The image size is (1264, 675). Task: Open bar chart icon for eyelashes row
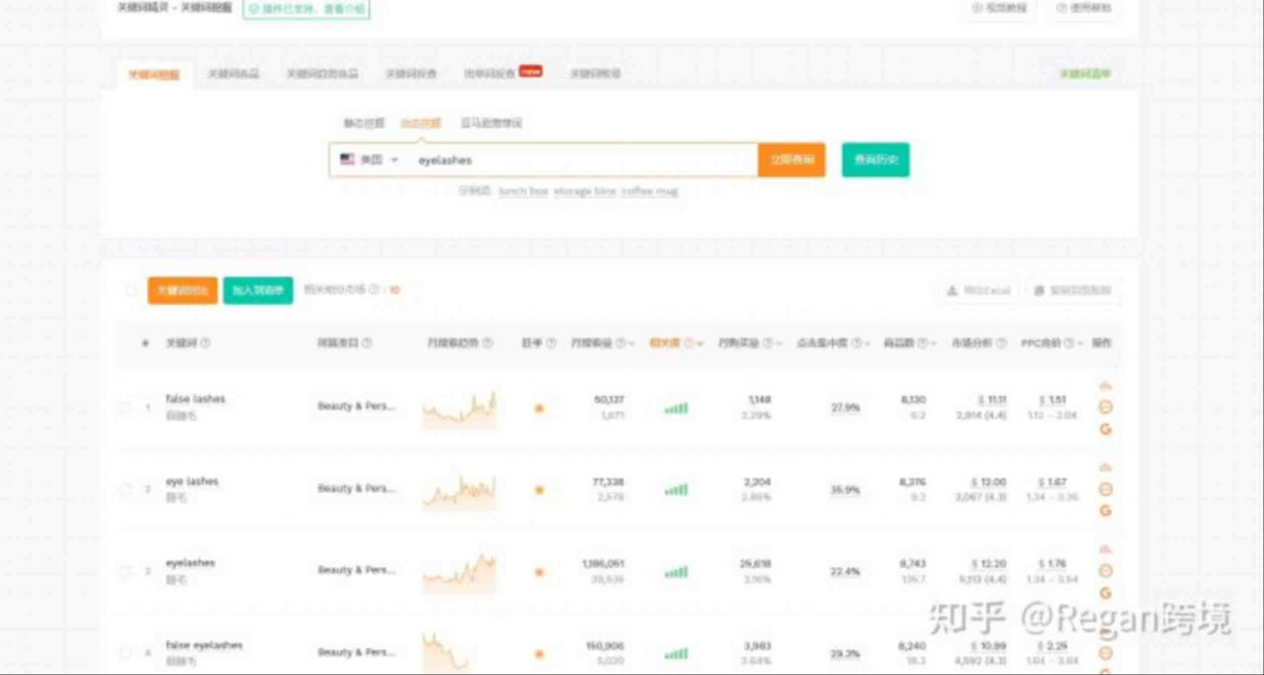1106,549
